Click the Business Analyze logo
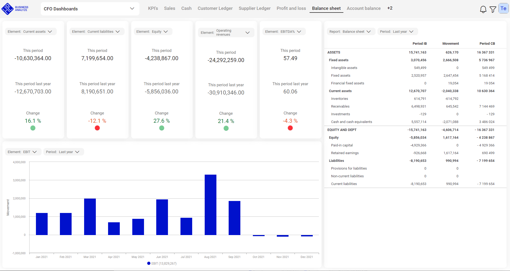Screen dimensions: 510x271 coord(15,9)
